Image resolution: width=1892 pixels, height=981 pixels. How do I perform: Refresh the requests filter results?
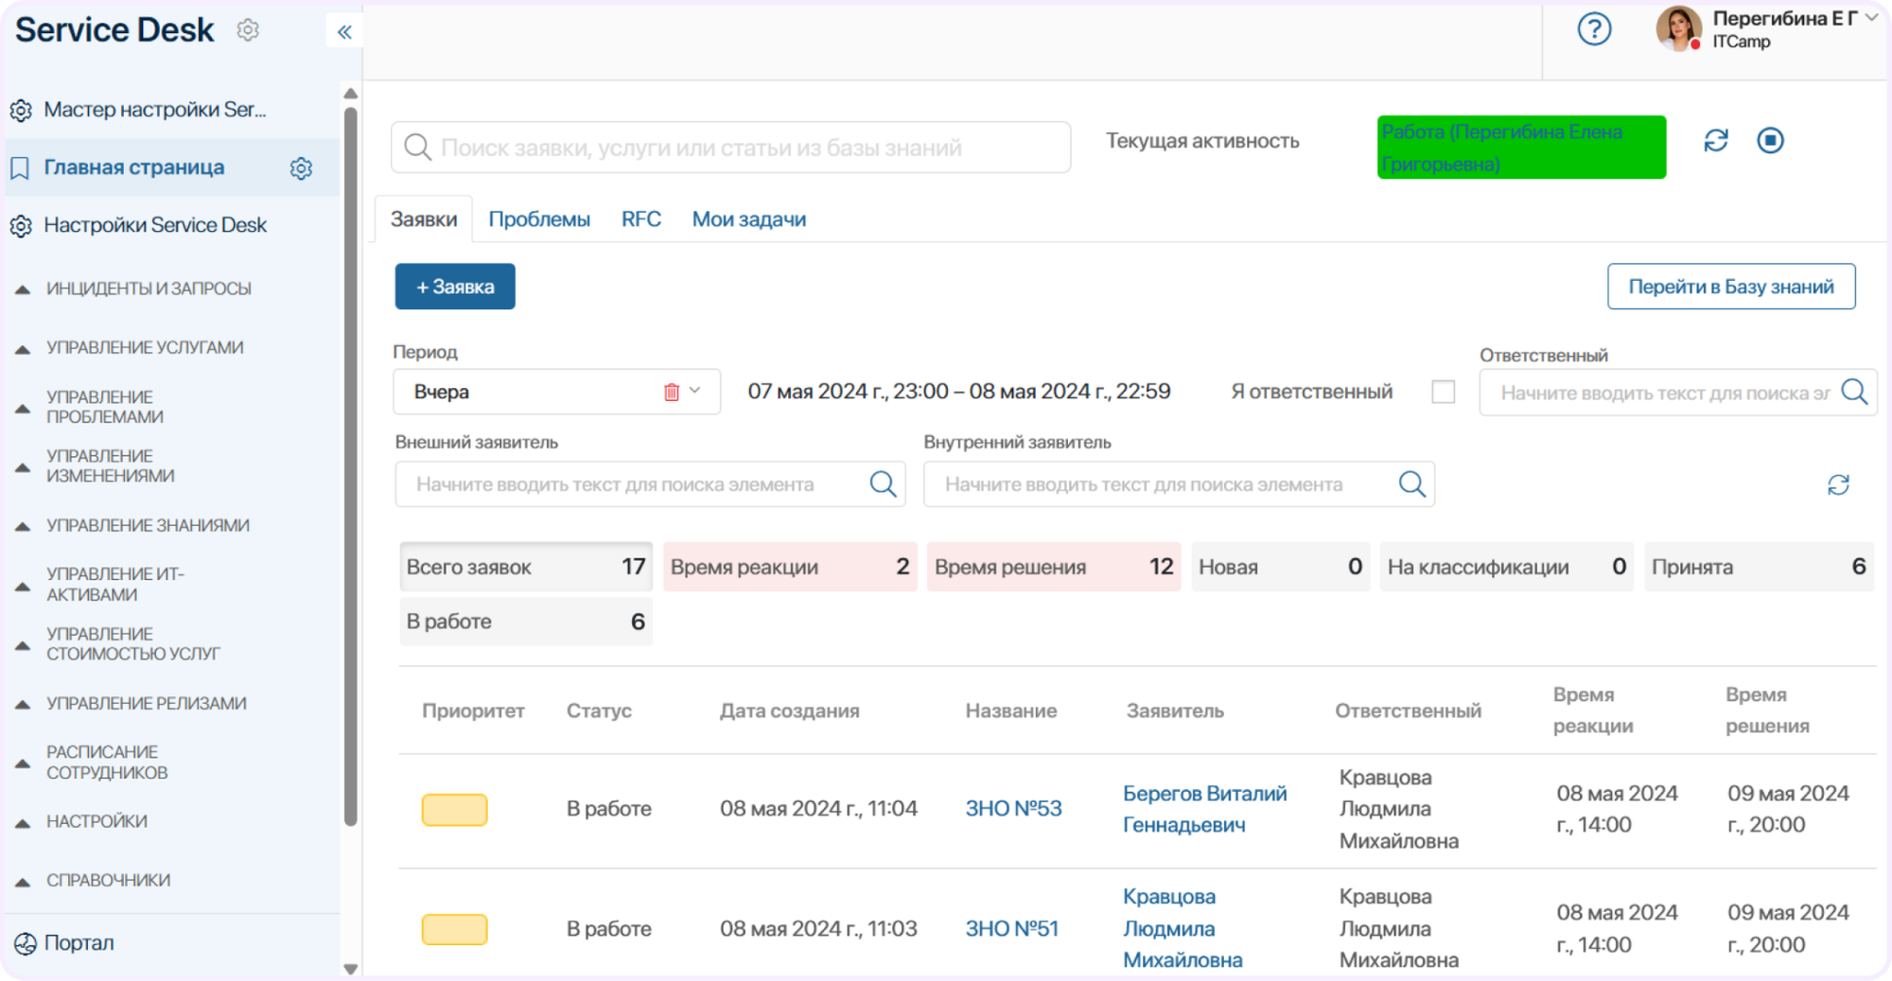point(1838,485)
